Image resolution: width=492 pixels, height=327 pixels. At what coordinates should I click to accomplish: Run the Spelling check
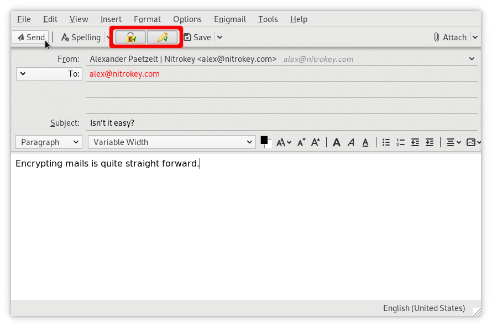(x=81, y=37)
